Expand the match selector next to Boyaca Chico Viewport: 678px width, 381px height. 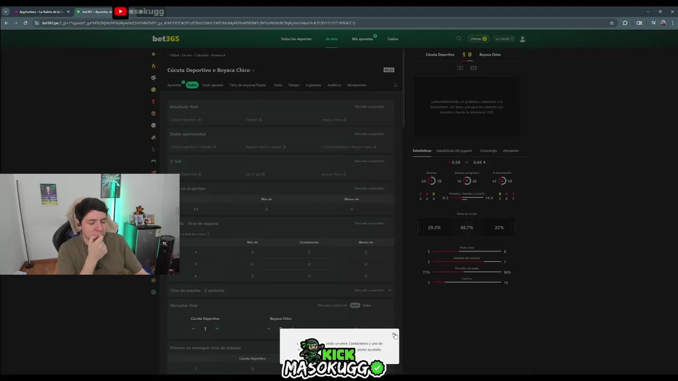[x=253, y=70]
